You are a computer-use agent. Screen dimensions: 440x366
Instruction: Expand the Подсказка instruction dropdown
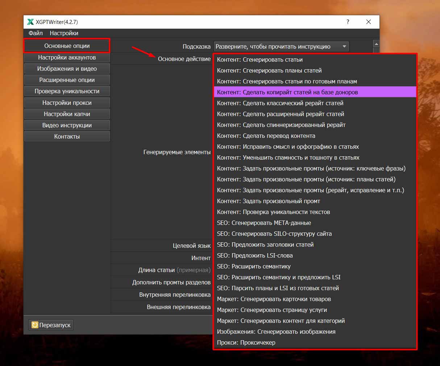click(344, 46)
